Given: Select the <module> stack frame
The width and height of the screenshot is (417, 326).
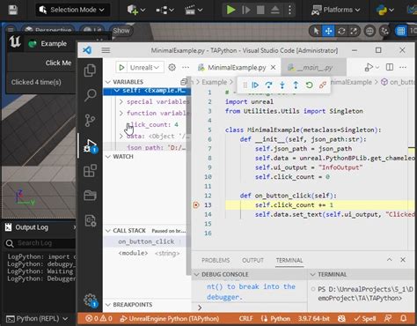Looking at the screenshot, I should (146, 253).
